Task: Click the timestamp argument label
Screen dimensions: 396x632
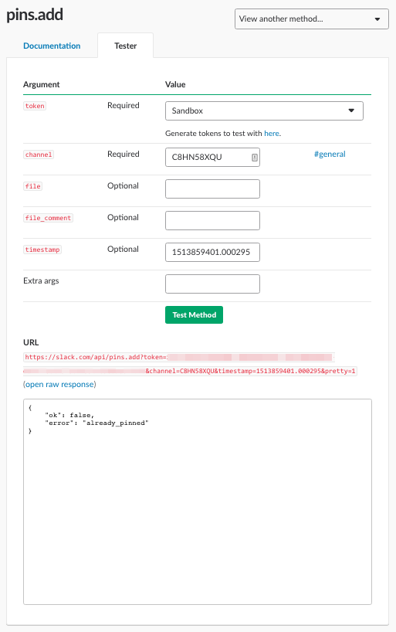Action: 42,250
